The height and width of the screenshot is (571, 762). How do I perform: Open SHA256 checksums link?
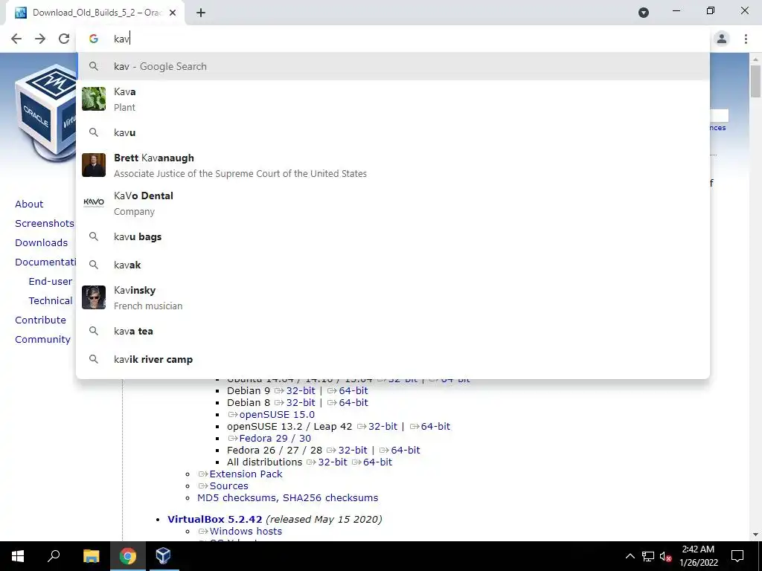click(x=330, y=497)
